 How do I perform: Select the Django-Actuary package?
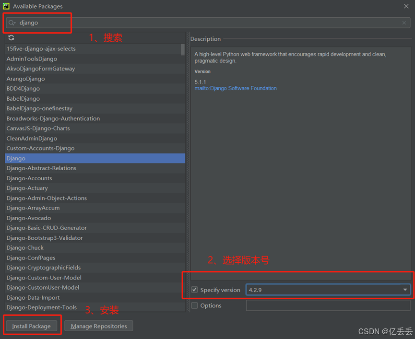click(x=95, y=188)
